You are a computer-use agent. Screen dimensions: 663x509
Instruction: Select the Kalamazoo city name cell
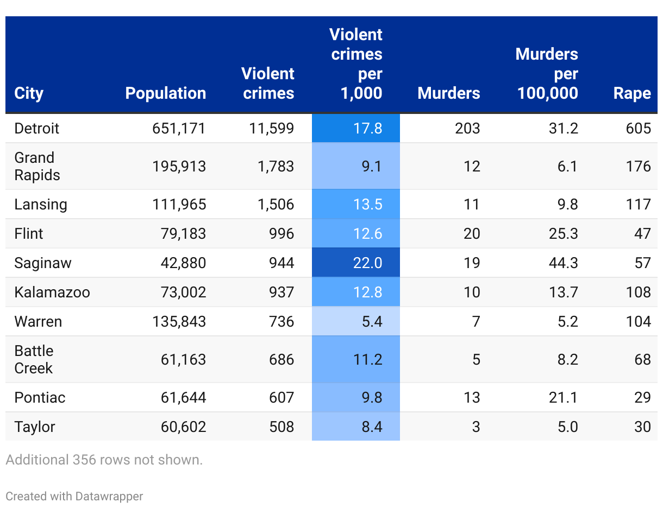tap(52, 292)
